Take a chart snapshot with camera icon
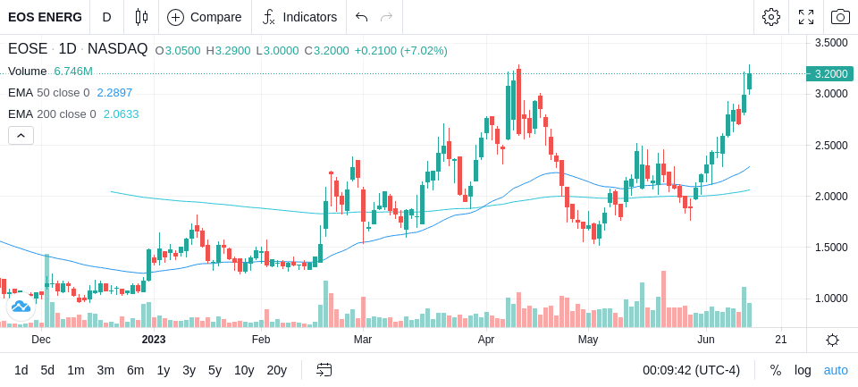The width and height of the screenshot is (858, 387). 840,17
